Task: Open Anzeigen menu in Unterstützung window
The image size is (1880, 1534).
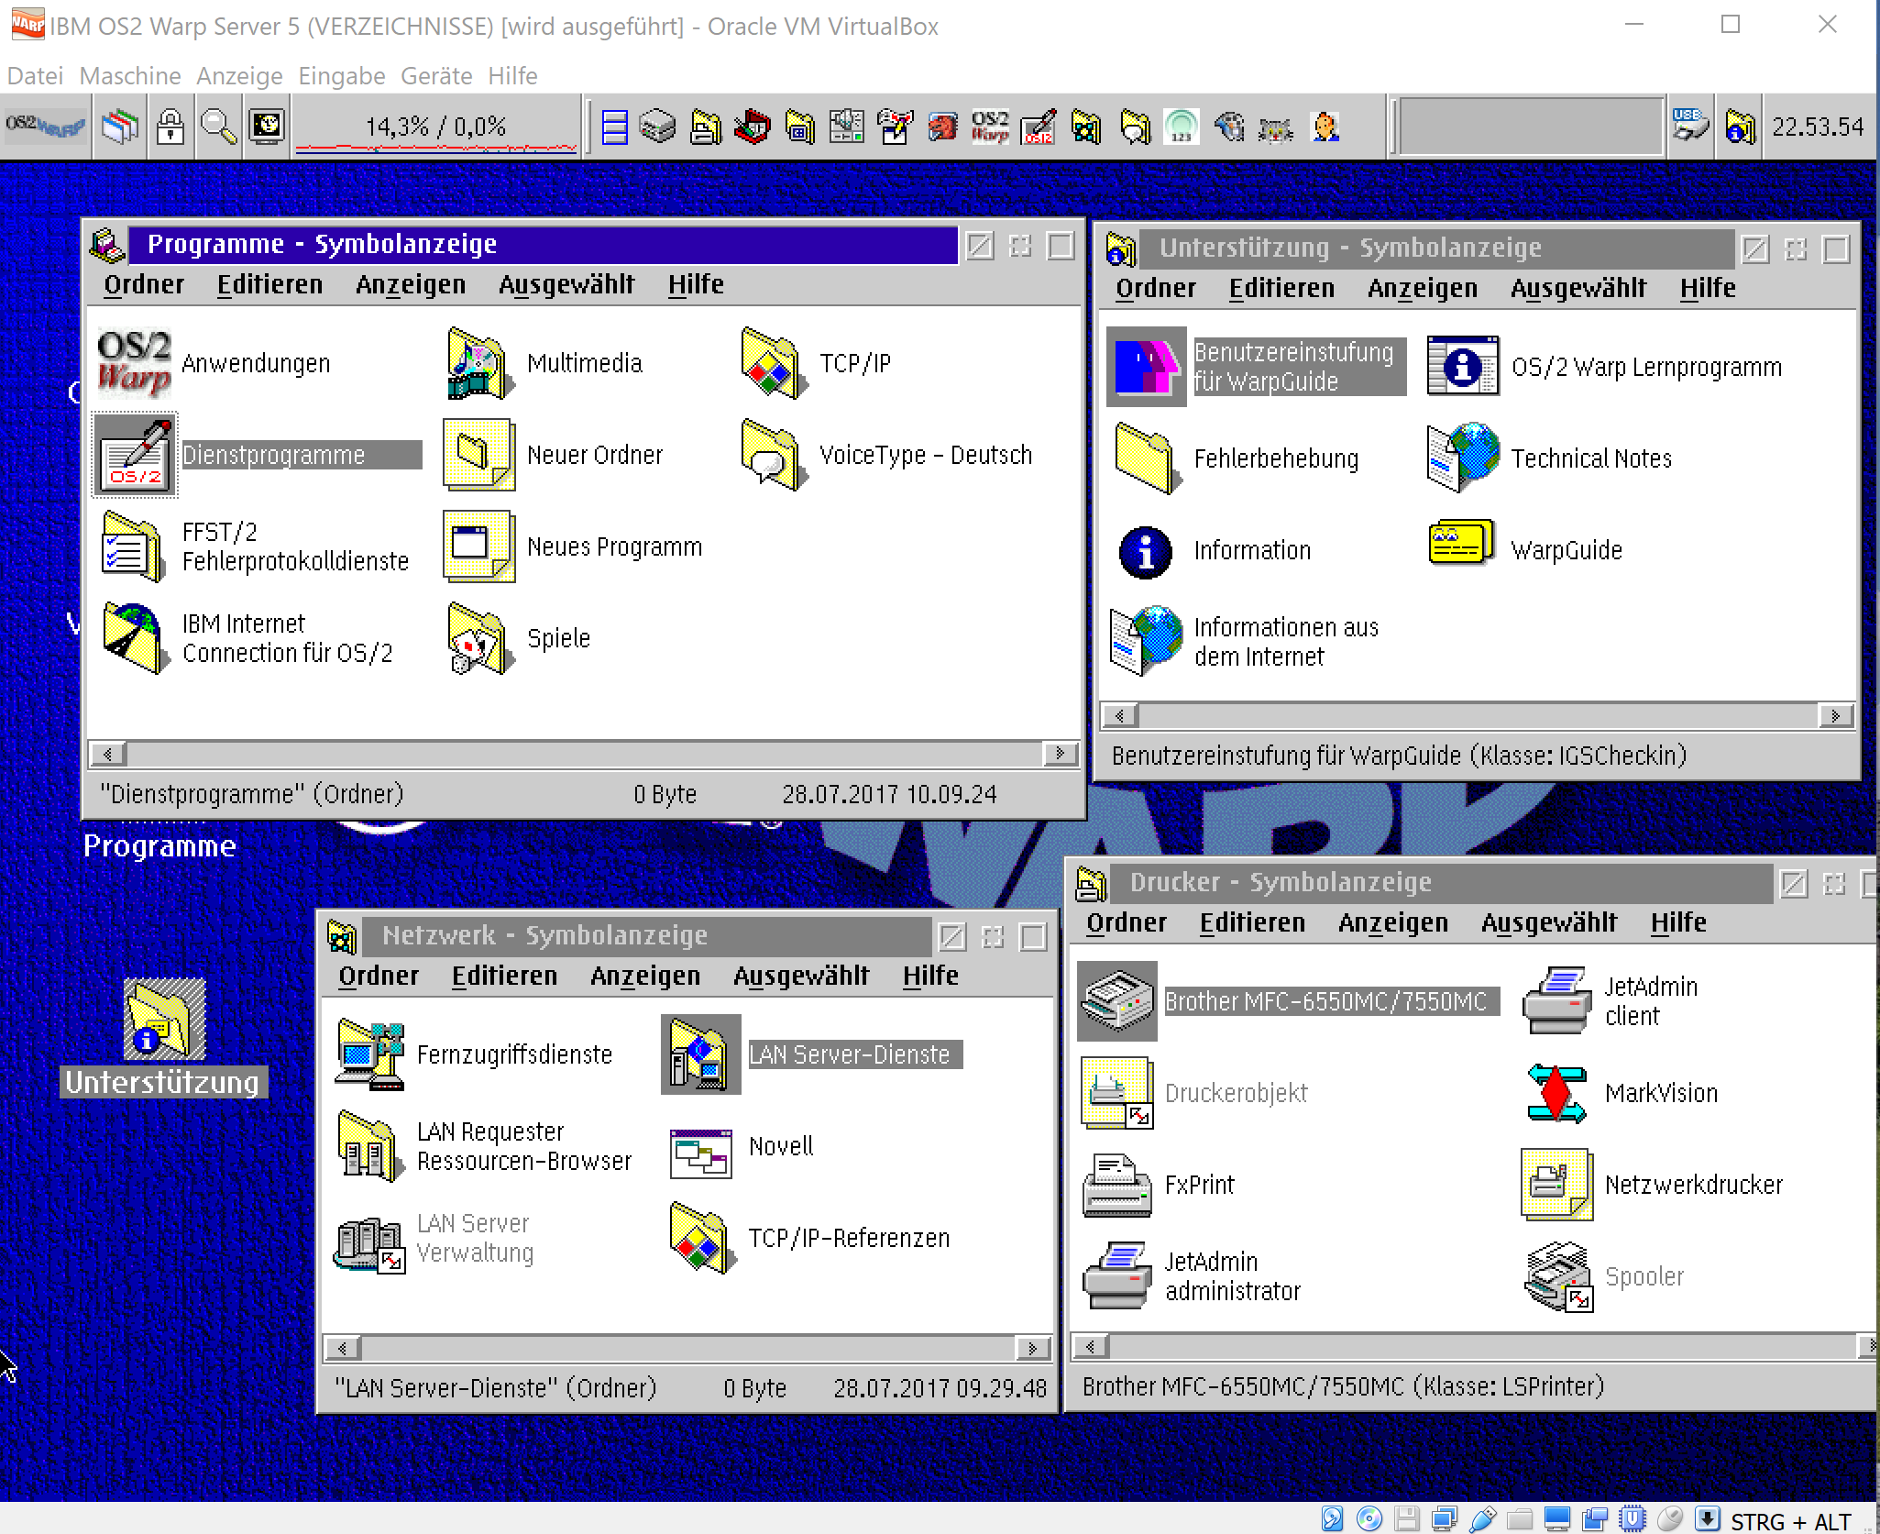Action: [x=1423, y=288]
